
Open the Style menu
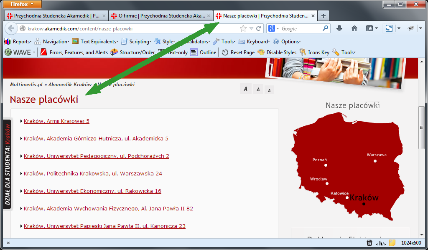pos(165,41)
